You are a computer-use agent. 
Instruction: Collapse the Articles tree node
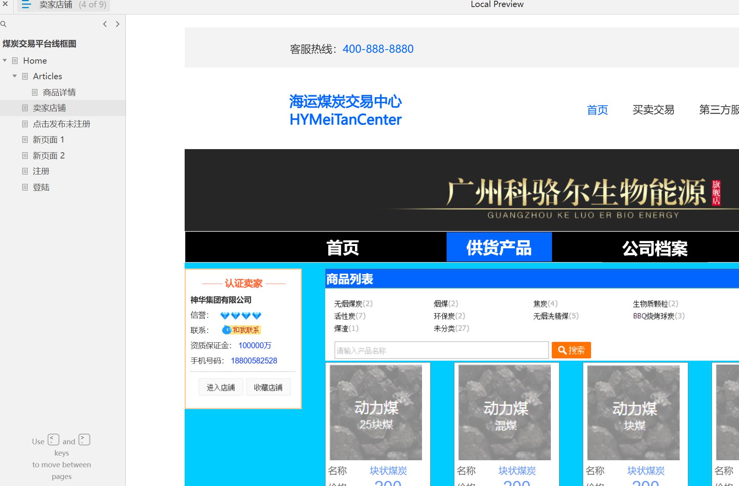coord(14,76)
